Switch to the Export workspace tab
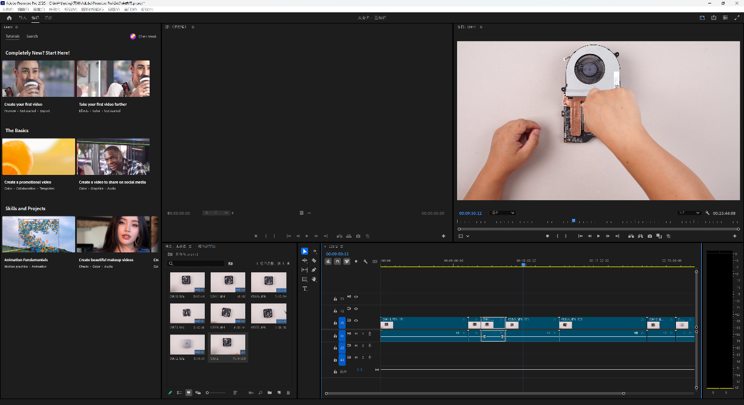The width and height of the screenshot is (744, 405). coord(48,18)
